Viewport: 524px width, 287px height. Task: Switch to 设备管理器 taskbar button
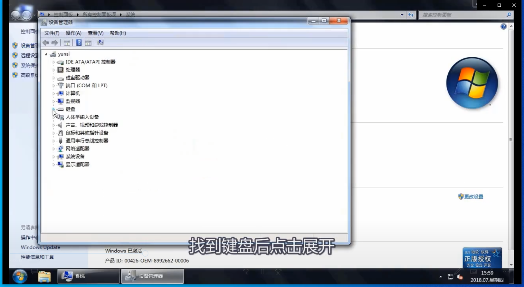(x=153, y=276)
